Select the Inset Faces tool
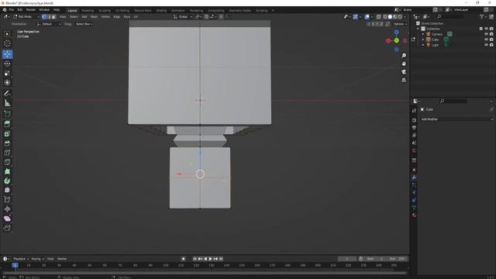Screen dimensions: 496x279 (x=7, y=134)
